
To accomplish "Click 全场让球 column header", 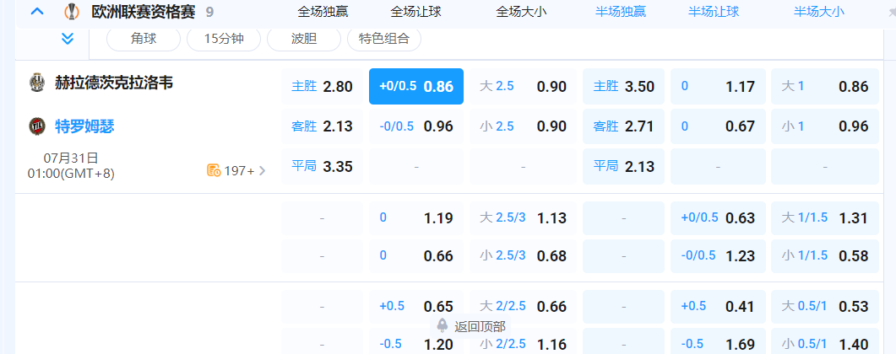I will coord(416,12).
